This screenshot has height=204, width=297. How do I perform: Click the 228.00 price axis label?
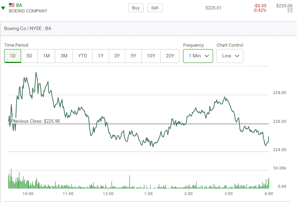280,93
